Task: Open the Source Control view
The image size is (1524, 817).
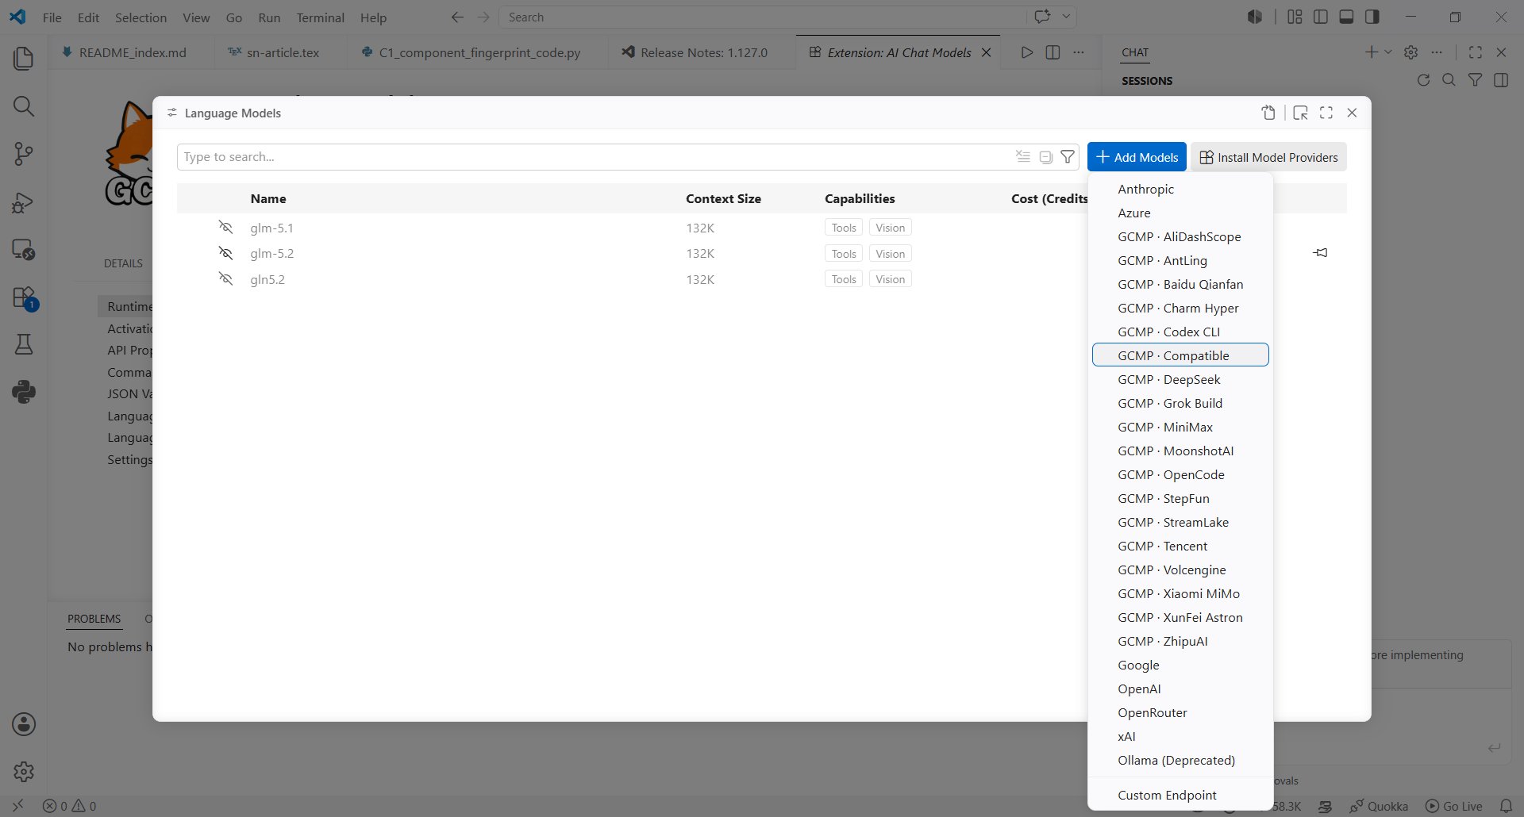Action: click(x=24, y=154)
